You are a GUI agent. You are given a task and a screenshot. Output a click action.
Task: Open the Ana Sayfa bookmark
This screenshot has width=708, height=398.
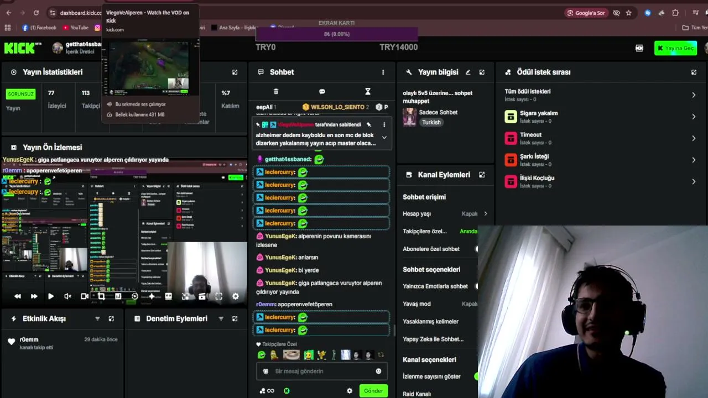(x=234, y=28)
